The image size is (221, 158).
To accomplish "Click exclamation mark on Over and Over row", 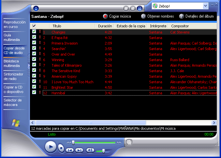I will (x=40, y=54).
